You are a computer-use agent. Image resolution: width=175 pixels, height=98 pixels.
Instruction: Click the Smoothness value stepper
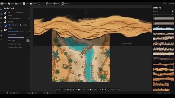29,38
